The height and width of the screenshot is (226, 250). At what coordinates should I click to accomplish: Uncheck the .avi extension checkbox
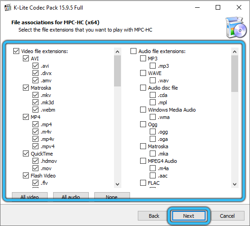[x=35, y=66]
